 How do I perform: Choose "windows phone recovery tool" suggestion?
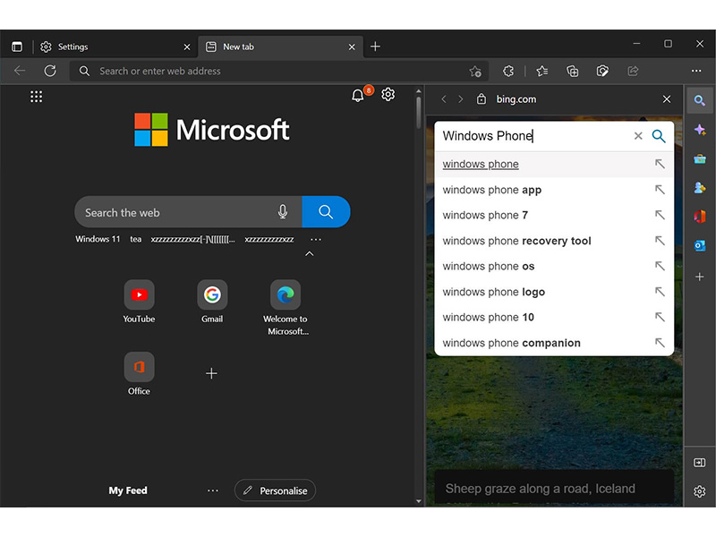(554, 241)
